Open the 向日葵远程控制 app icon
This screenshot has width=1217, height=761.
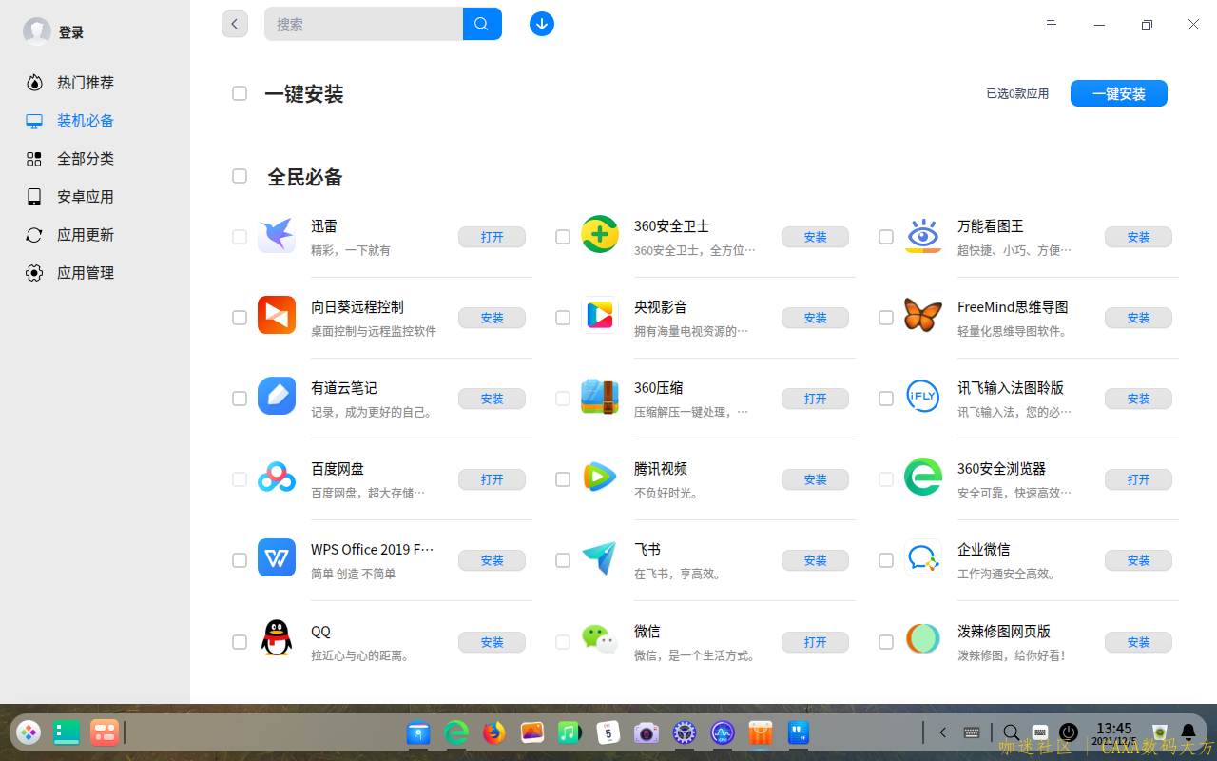coord(277,316)
